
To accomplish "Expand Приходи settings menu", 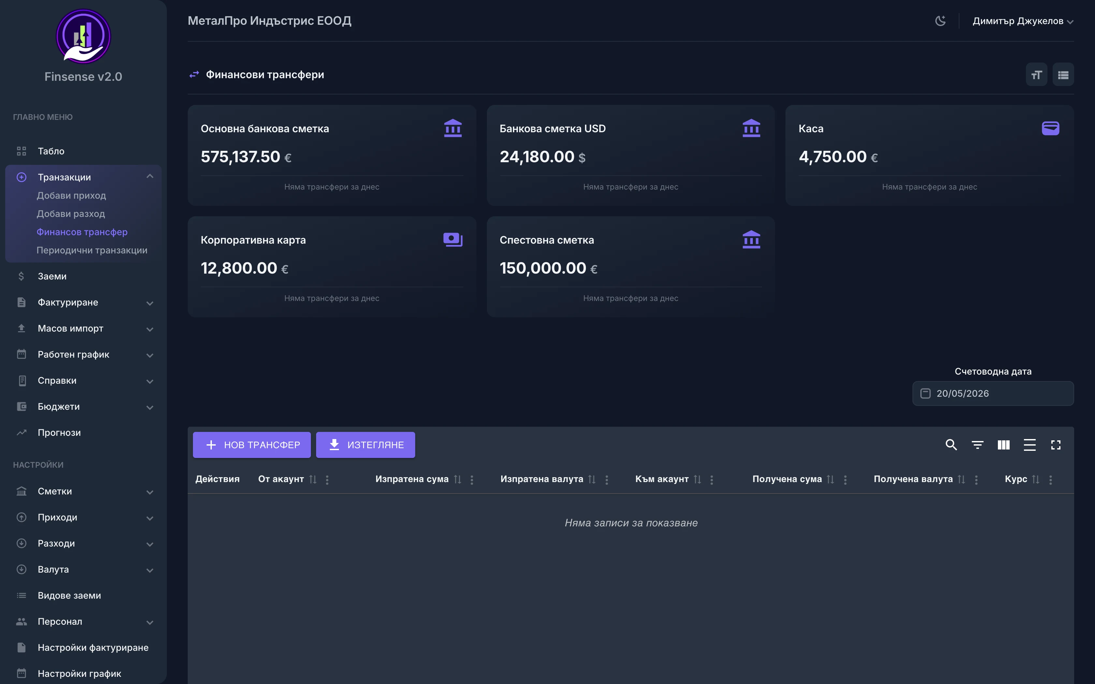I will point(83,517).
